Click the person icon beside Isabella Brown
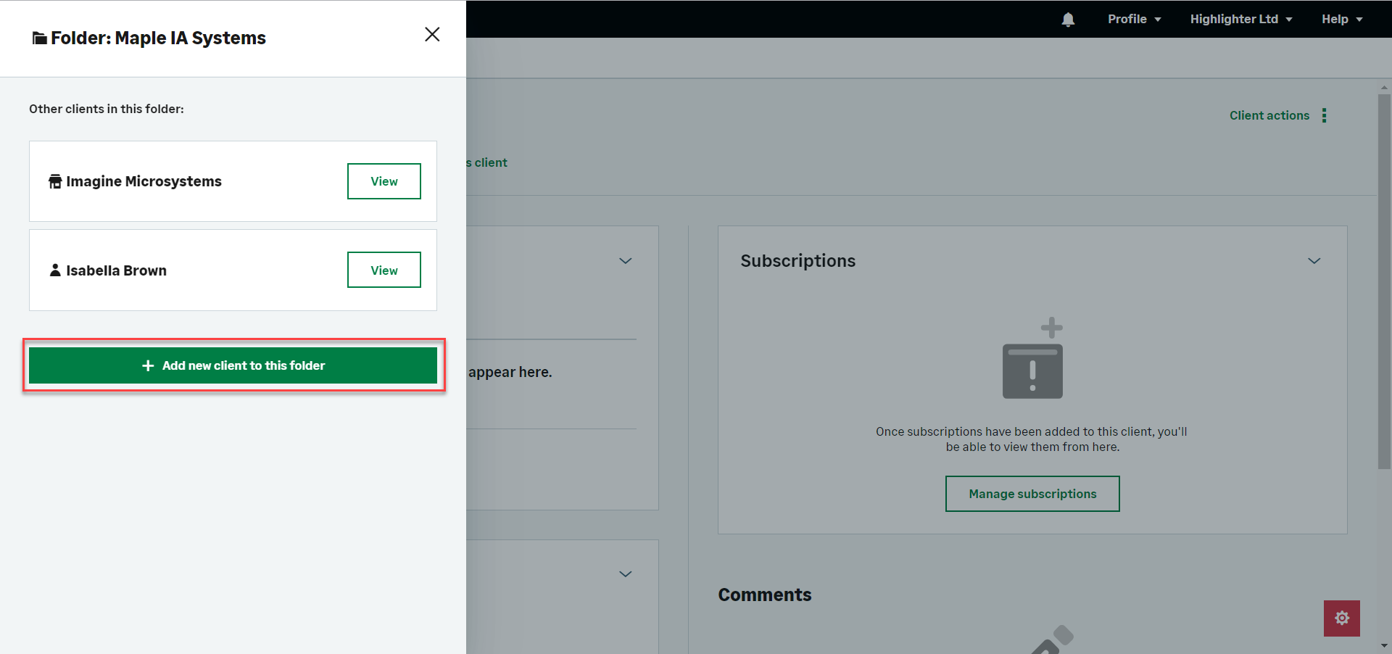The image size is (1392, 654). click(x=55, y=270)
